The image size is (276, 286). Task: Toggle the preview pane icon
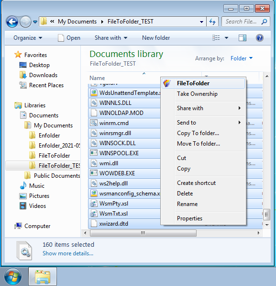[x=243, y=38]
